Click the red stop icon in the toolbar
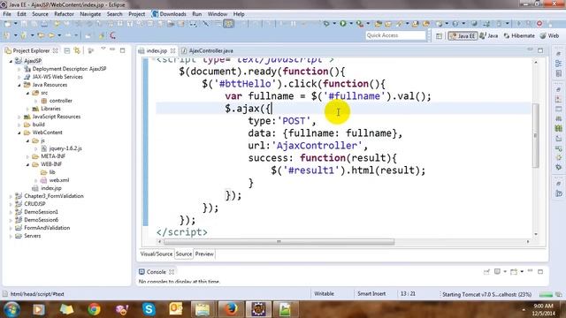Image resolution: width=566 pixels, height=318 pixels. pos(539,24)
